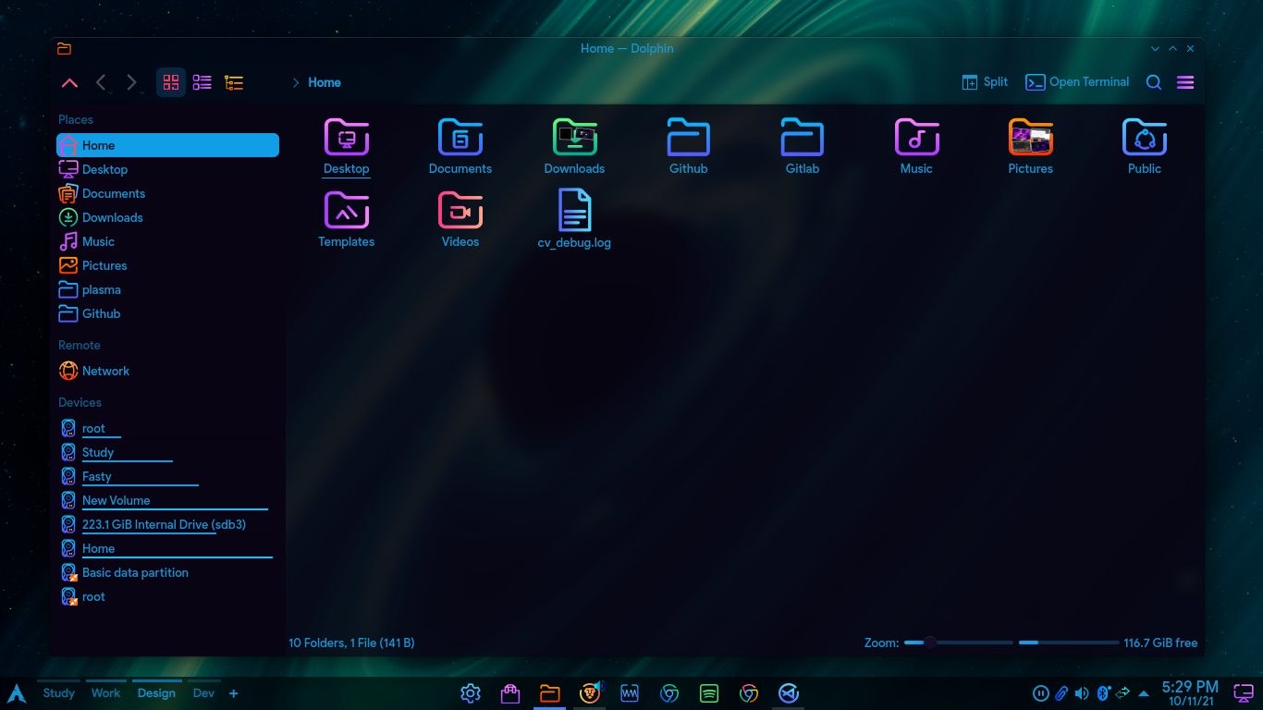Go up to the parent folder
1263x710 pixels.
[x=69, y=82]
